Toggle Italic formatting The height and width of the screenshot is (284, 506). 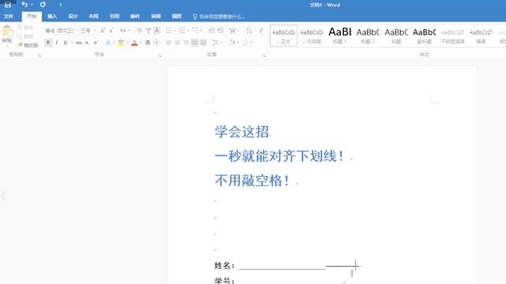point(57,43)
